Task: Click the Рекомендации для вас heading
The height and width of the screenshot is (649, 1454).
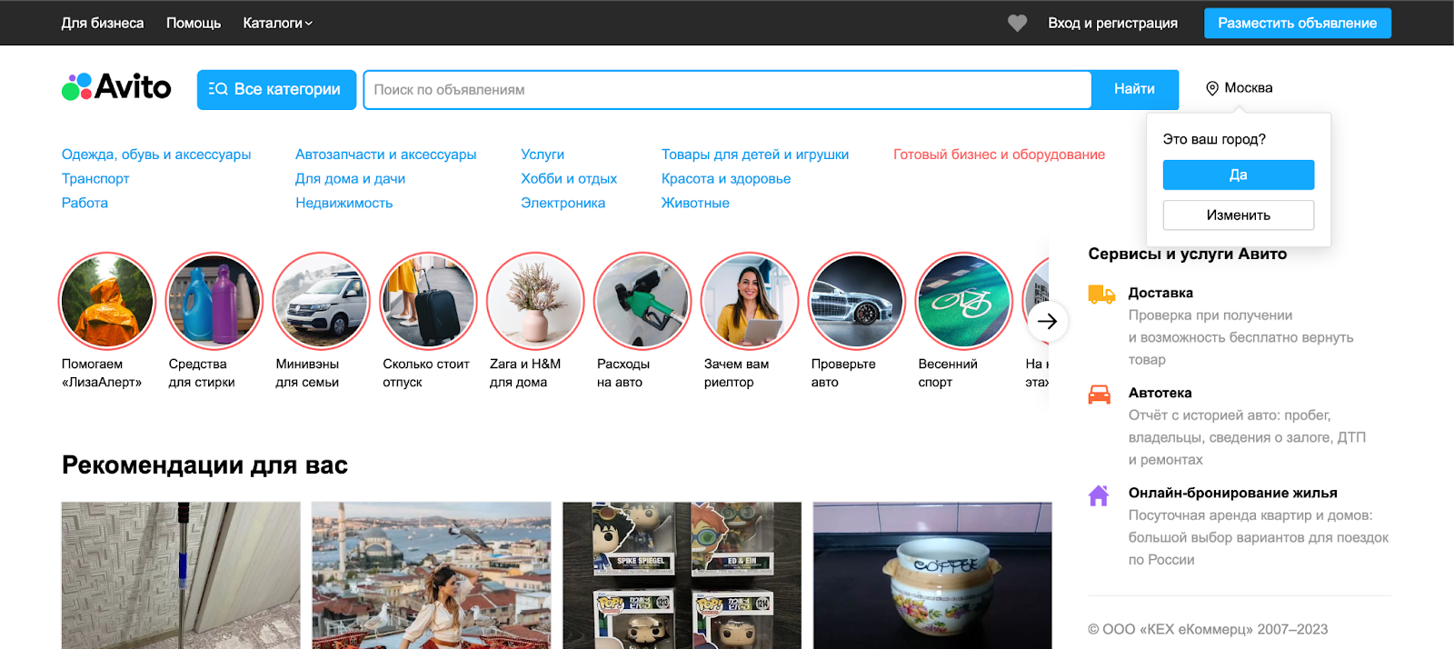Action: click(x=204, y=465)
